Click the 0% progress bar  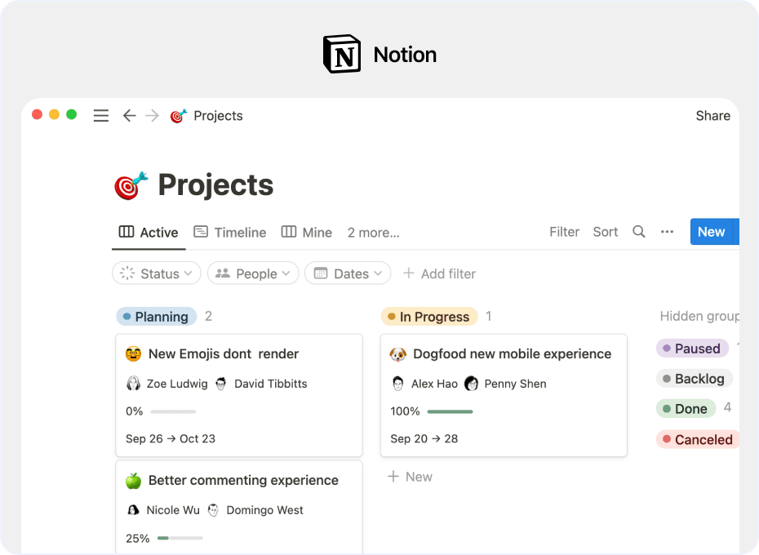point(173,411)
